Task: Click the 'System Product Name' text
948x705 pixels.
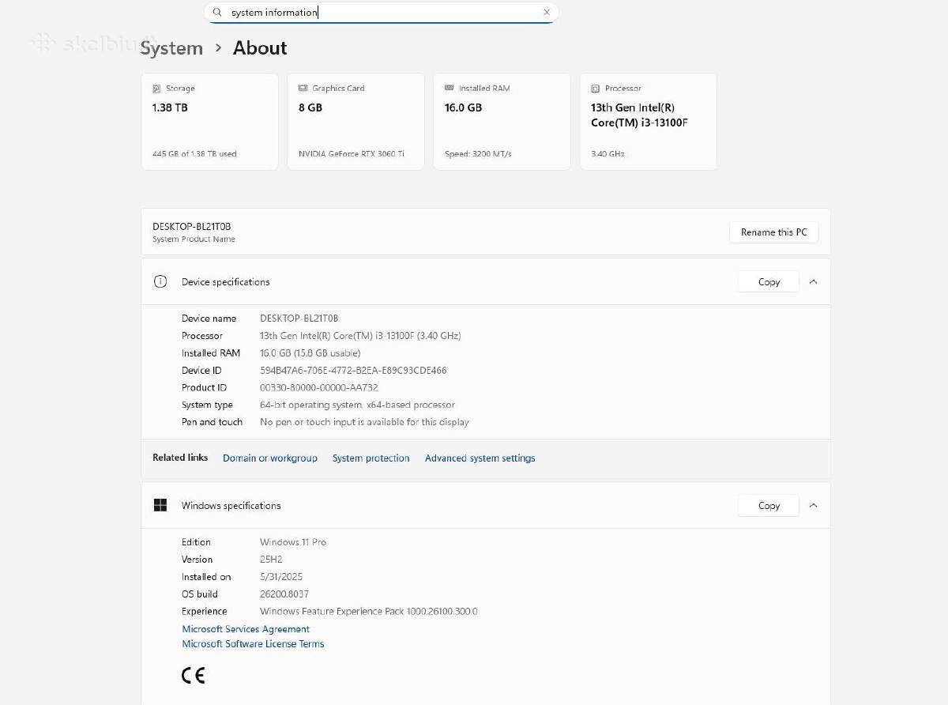Action: click(194, 239)
